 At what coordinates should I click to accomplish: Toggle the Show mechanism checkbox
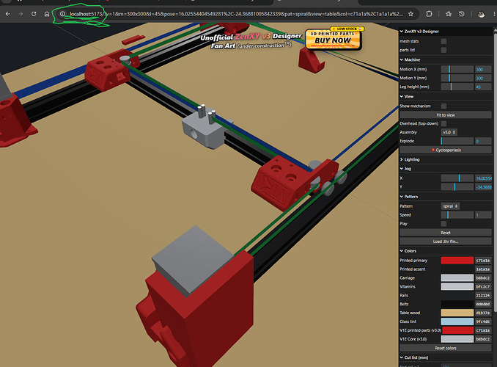443,106
